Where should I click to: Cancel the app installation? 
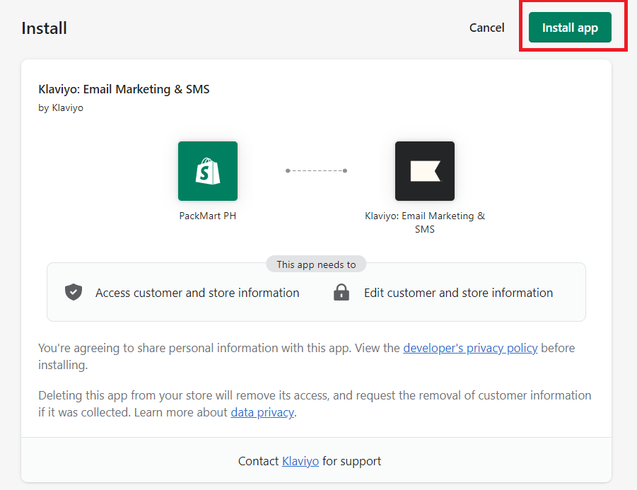[x=486, y=28]
